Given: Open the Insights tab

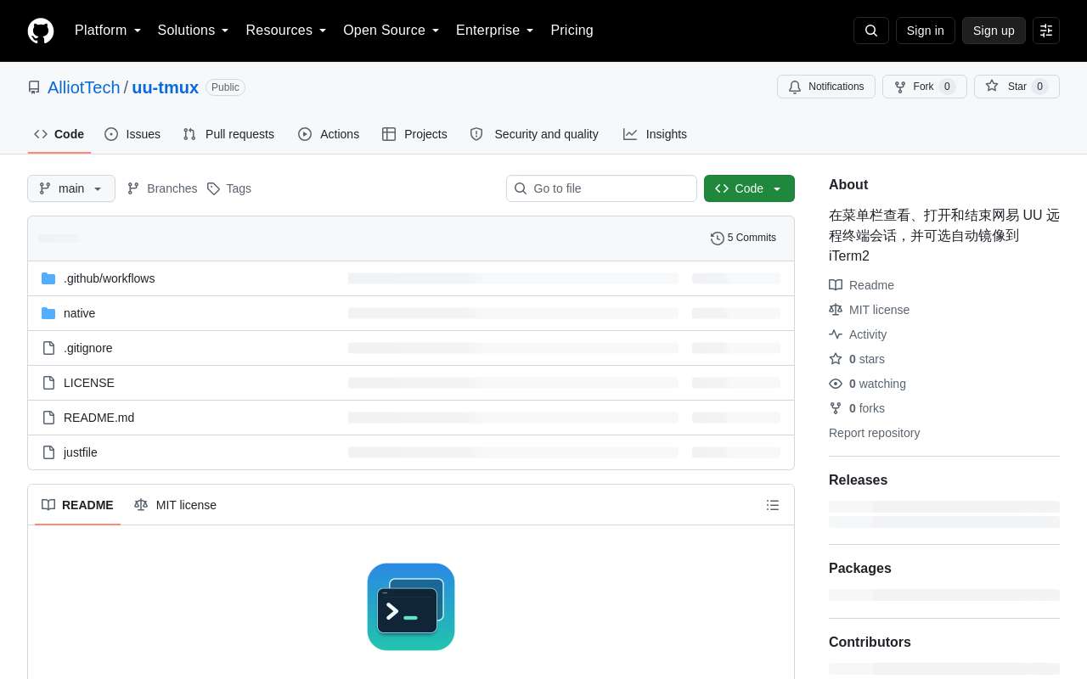Looking at the screenshot, I should (655, 134).
